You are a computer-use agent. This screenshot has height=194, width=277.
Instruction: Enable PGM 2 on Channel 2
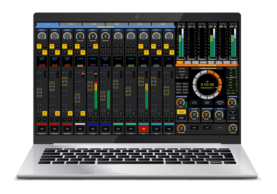tap(57, 46)
